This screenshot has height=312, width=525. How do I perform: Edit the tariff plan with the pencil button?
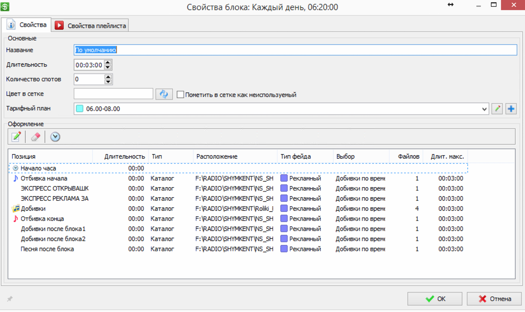tap(497, 109)
